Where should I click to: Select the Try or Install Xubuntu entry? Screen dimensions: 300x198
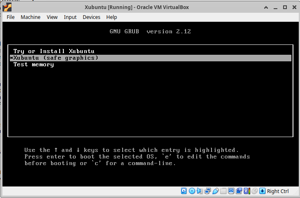pyautogui.click(x=54, y=51)
